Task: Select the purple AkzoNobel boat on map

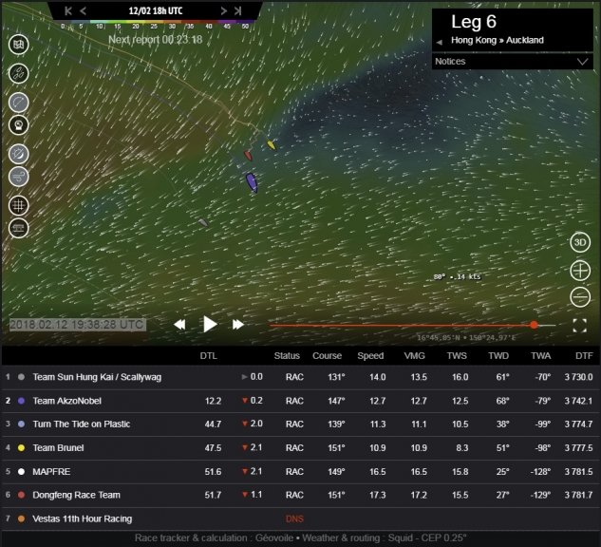Action: click(x=252, y=182)
